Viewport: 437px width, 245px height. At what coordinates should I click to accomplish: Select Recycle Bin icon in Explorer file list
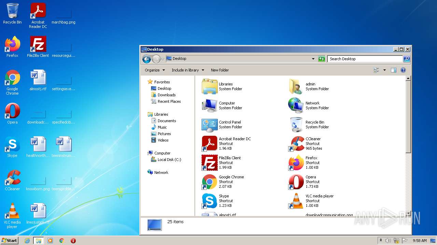click(x=296, y=125)
